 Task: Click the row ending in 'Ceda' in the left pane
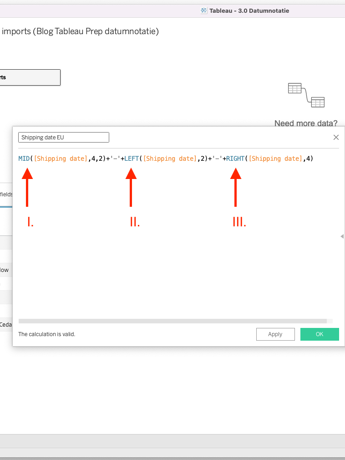[6, 325]
